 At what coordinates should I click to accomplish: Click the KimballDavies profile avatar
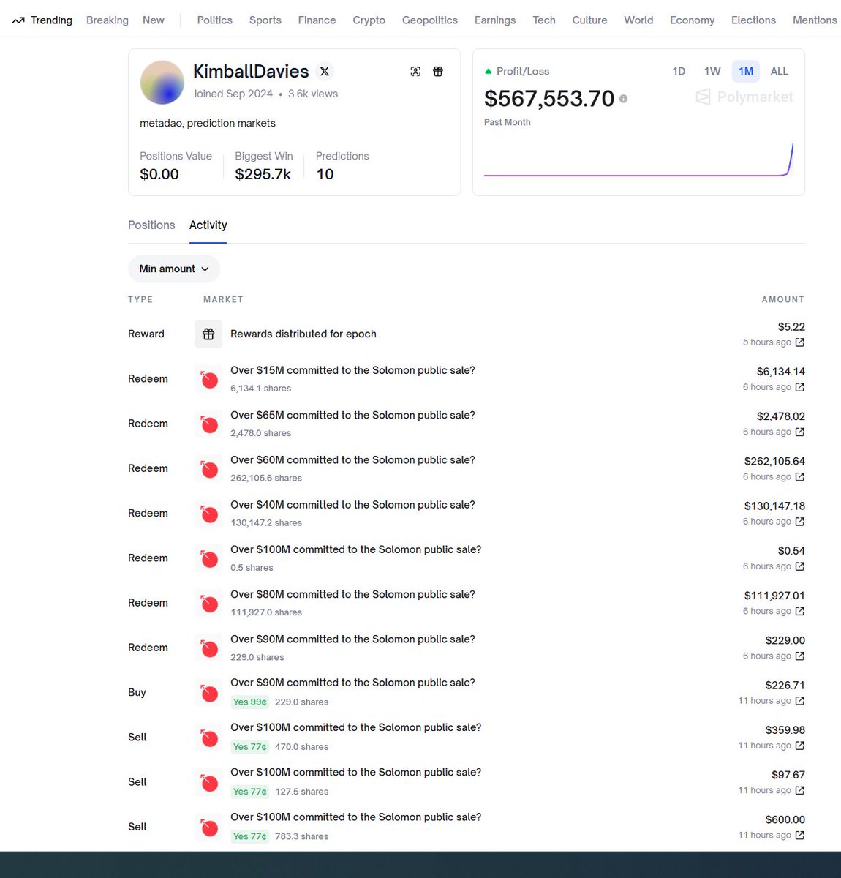pyautogui.click(x=162, y=83)
